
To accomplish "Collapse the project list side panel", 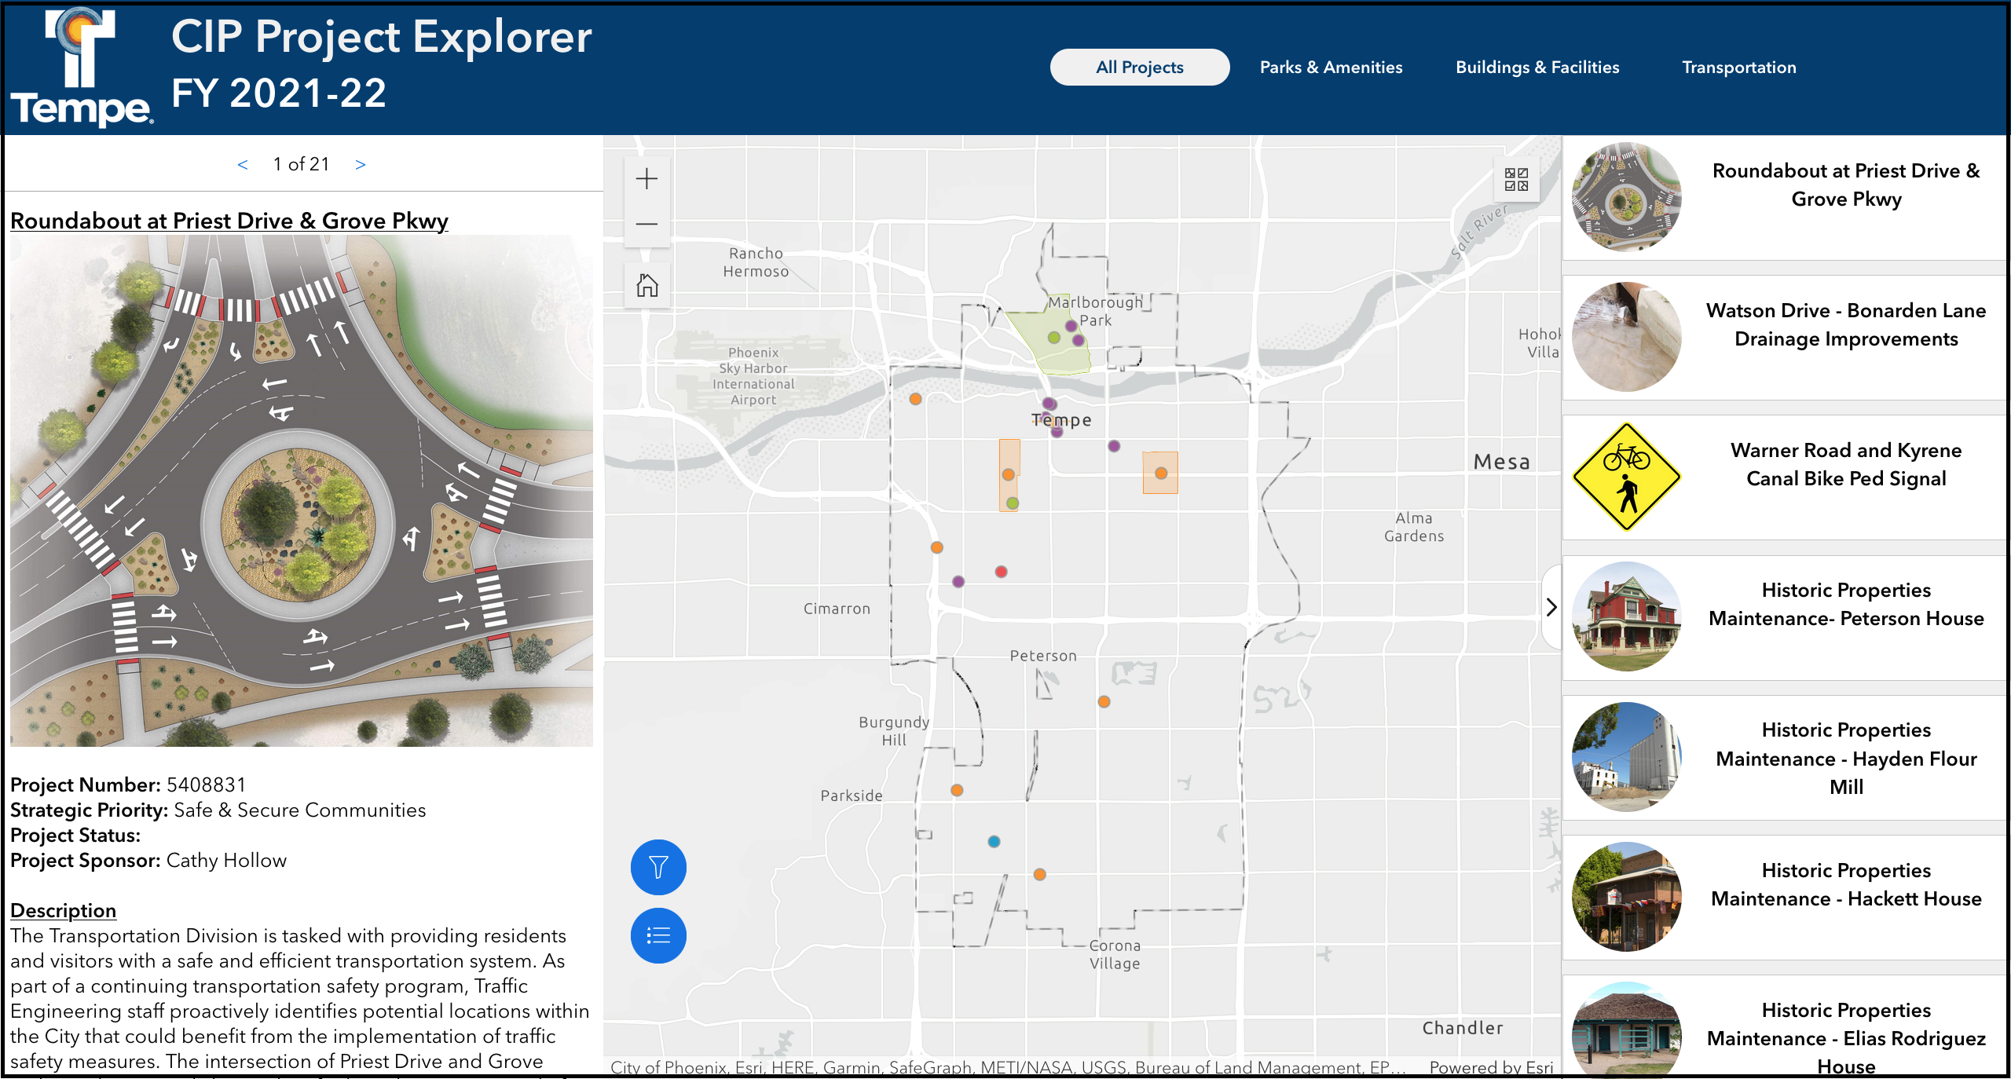I will [1551, 607].
